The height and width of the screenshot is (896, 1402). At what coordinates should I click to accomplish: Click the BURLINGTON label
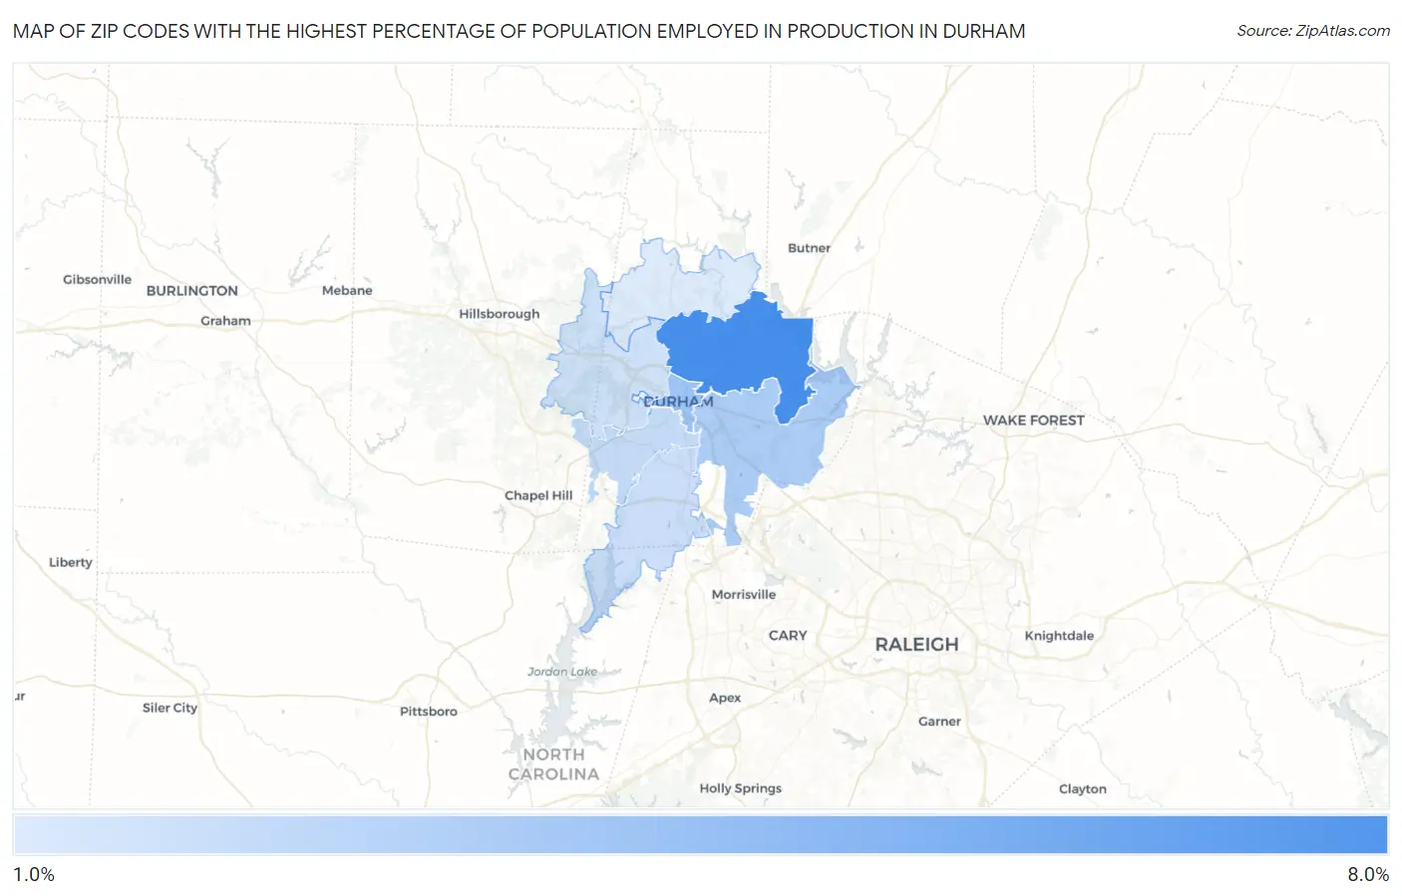pos(192,291)
